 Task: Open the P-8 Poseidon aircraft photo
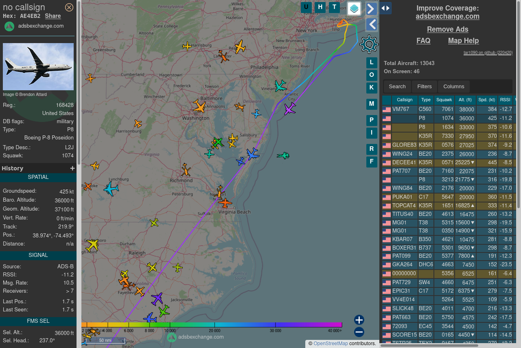38,67
